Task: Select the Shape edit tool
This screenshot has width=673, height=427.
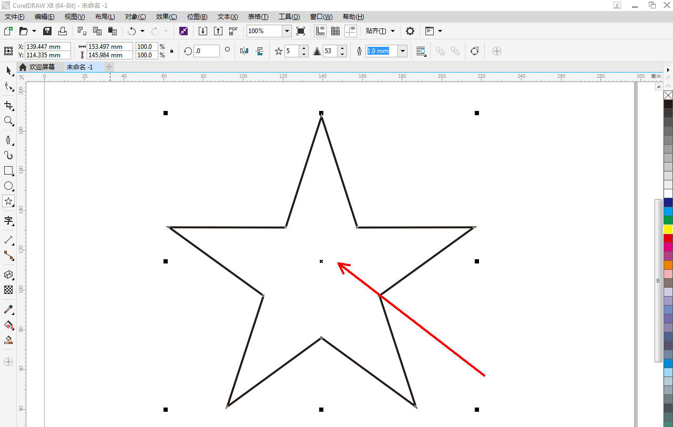Action: (x=8, y=87)
